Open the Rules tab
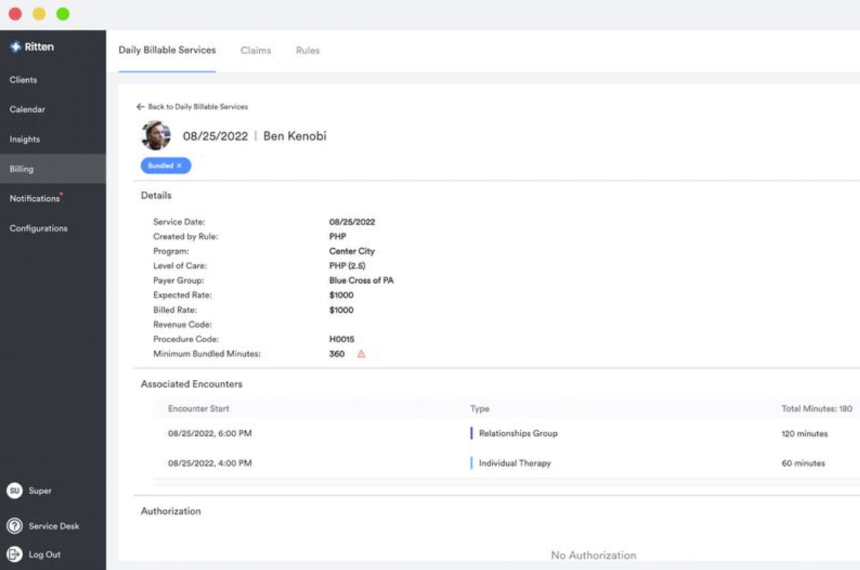This screenshot has width=860, height=570. (x=307, y=50)
